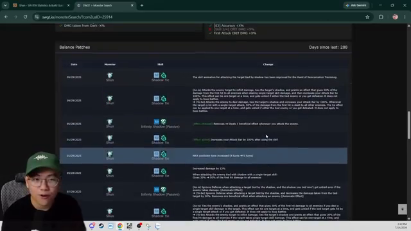Click Infinity Shadow passive icon in Steals beneficial effect row
The height and width of the screenshot is (231, 411).
(164, 122)
